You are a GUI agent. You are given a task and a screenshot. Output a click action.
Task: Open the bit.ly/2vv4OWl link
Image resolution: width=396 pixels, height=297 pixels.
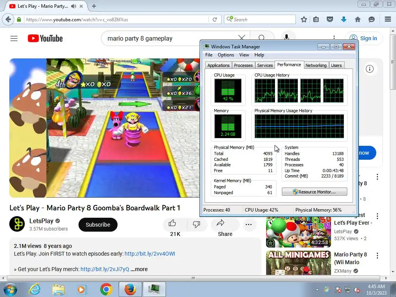click(150, 254)
